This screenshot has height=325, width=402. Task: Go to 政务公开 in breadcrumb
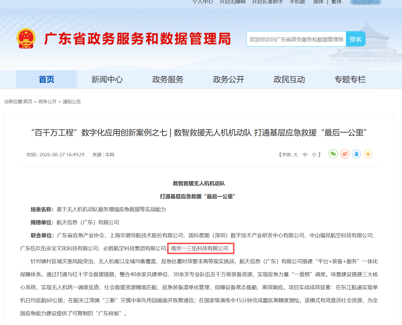(47, 102)
